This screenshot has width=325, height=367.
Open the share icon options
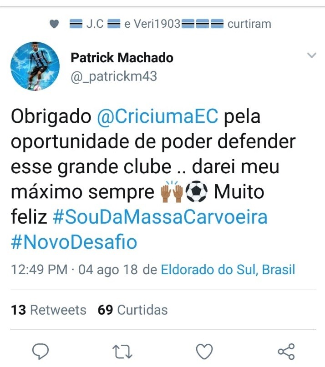pyautogui.click(x=286, y=352)
